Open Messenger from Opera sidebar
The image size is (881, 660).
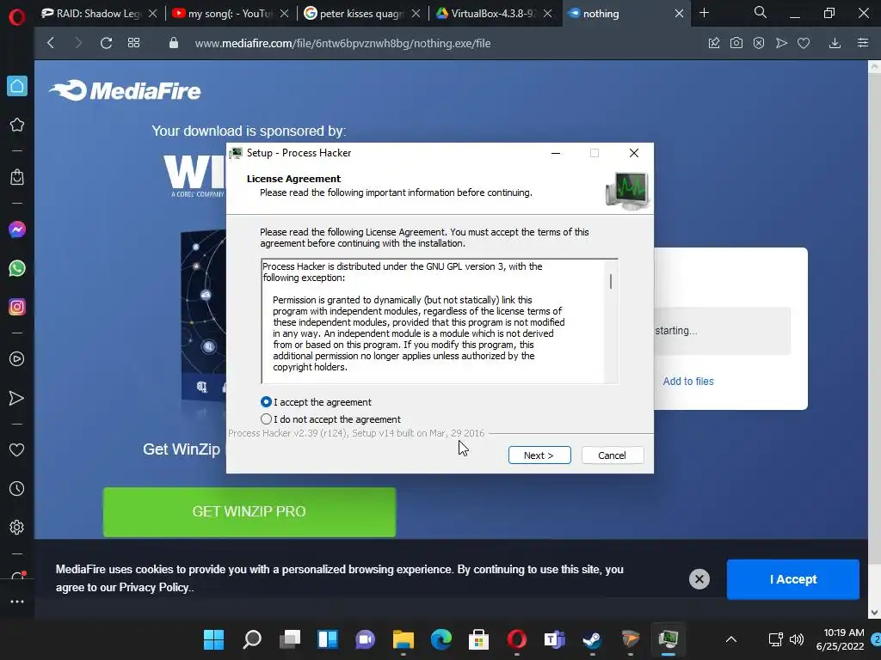coord(17,229)
